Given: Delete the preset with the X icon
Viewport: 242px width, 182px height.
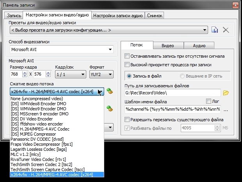Looking at the screenshot, I should [226, 30].
